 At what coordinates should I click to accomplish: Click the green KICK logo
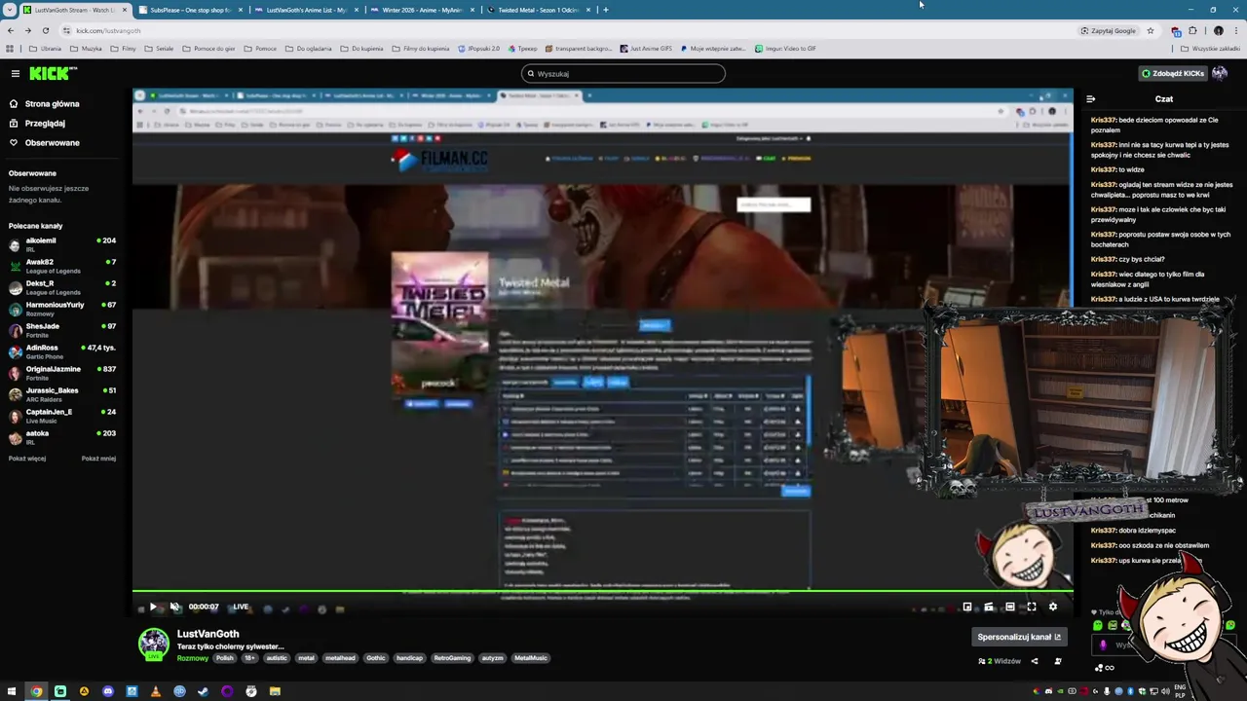[53, 73]
